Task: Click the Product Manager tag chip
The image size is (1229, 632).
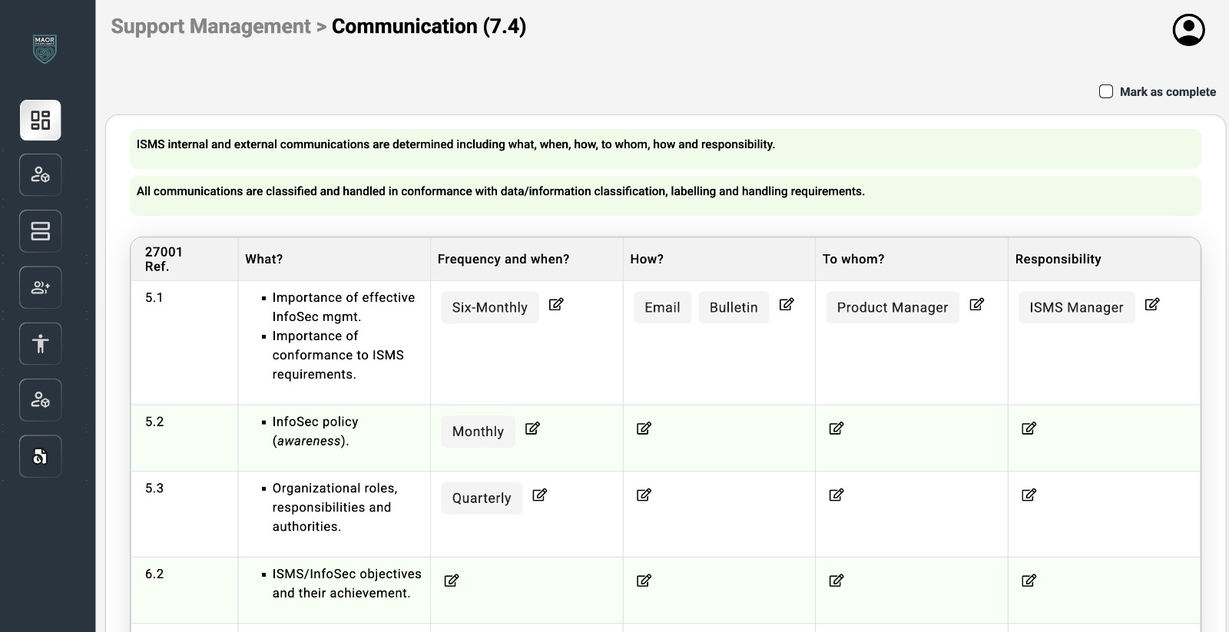Action: tap(893, 307)
